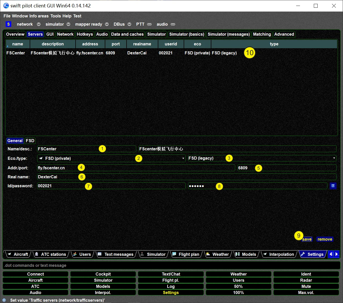
Task: Click the Radar button
Action: 306,280
